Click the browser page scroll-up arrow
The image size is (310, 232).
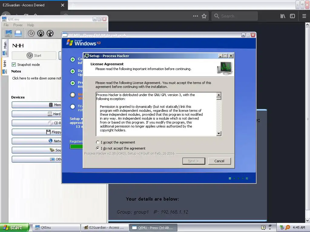pos(308,25)
